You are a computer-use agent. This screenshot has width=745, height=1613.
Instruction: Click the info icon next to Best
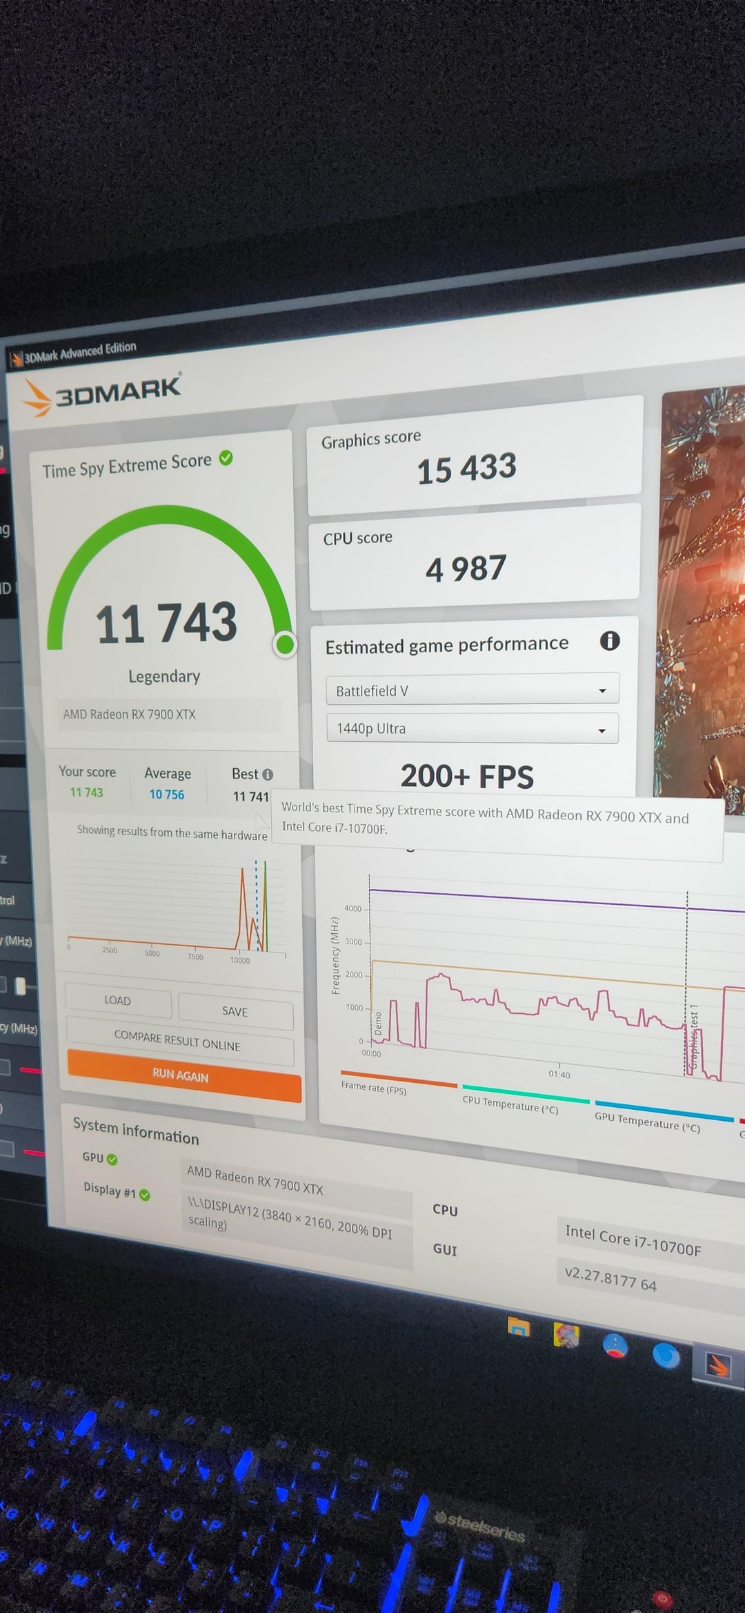268,774
